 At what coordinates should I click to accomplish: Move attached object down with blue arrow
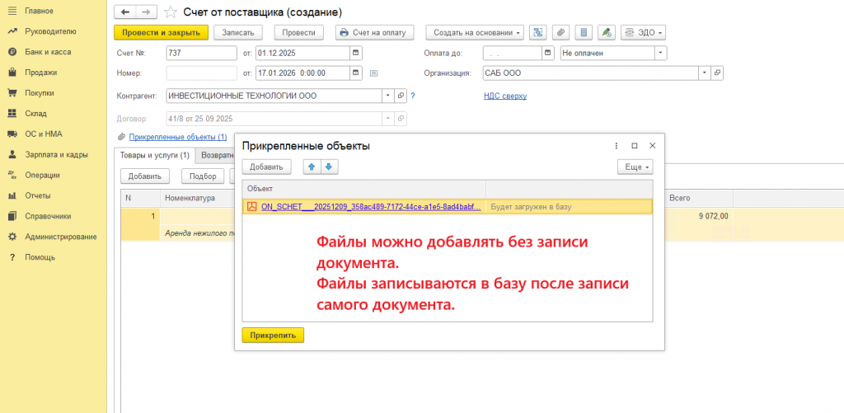(328, 167)
